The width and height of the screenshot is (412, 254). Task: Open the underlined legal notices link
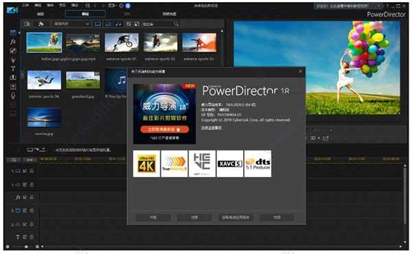(x=211, y=128)
